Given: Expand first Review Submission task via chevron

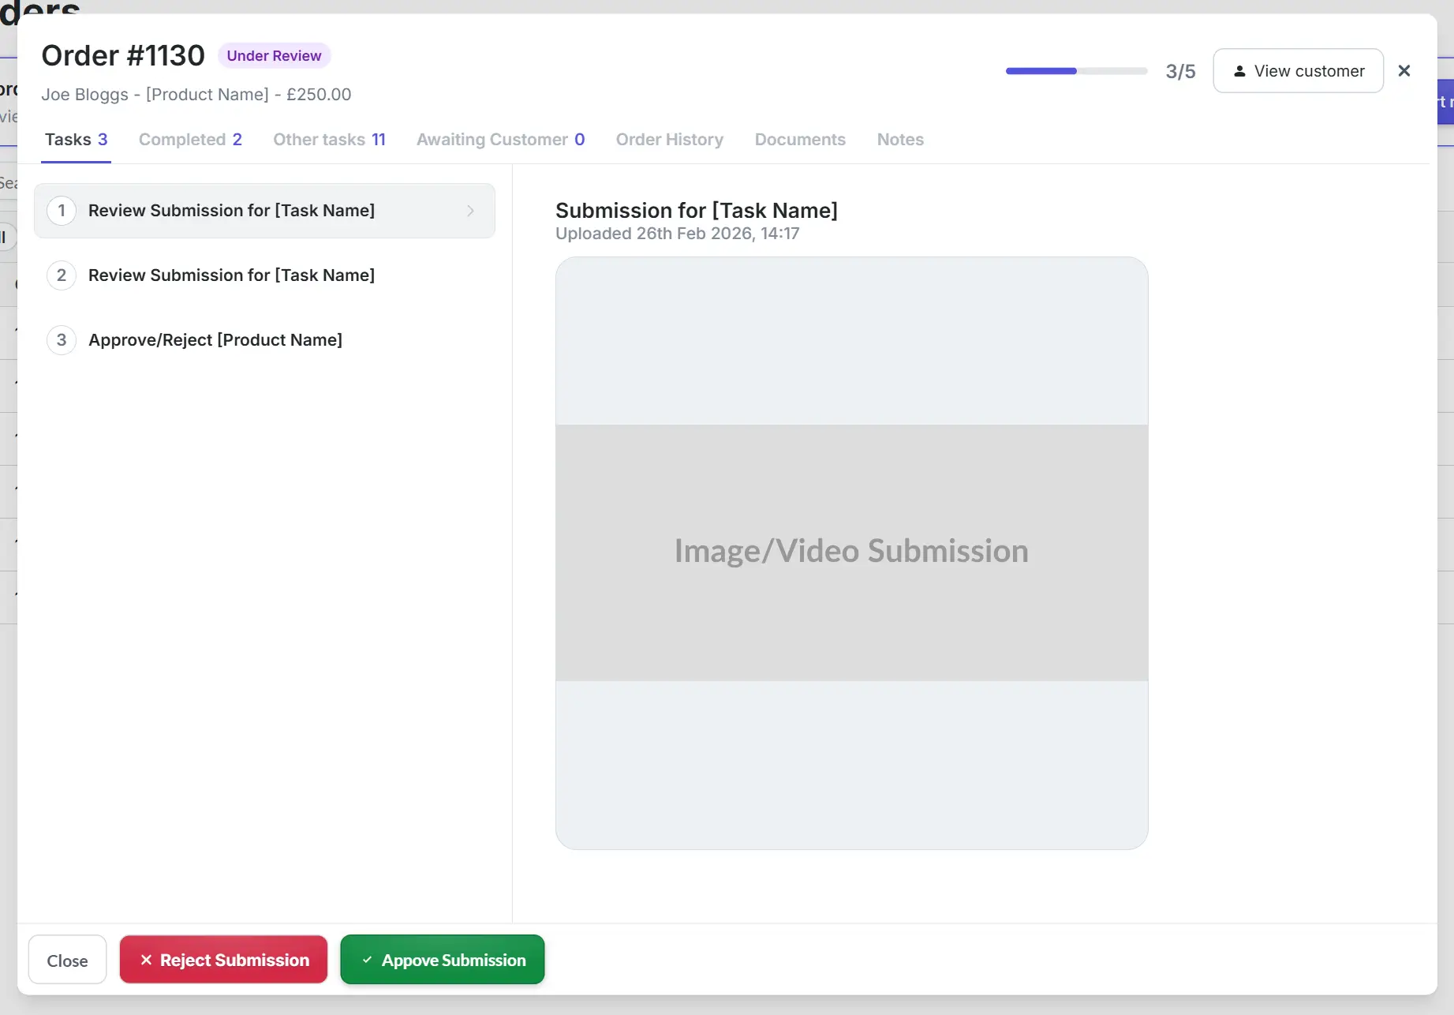Looking at the screenshot, I should (x=470, y=211).
